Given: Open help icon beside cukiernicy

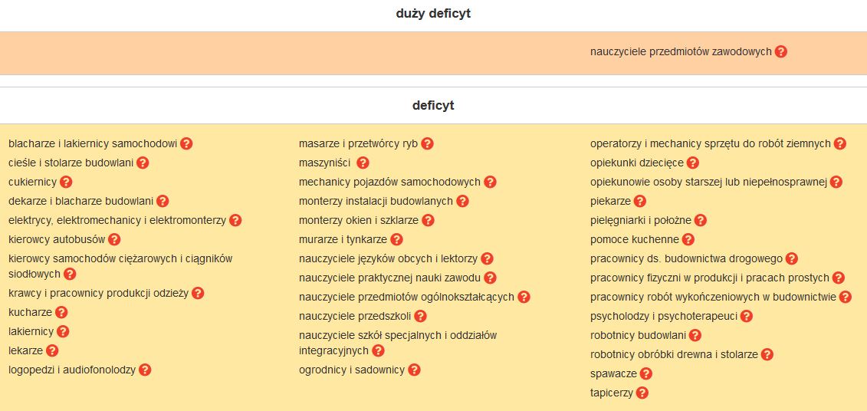Looking at the screenshot, I should coord(66,182).
